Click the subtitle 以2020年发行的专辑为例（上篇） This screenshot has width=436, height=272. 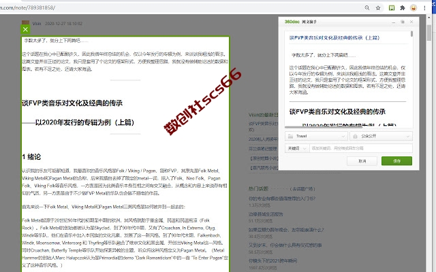pos(84,122)
